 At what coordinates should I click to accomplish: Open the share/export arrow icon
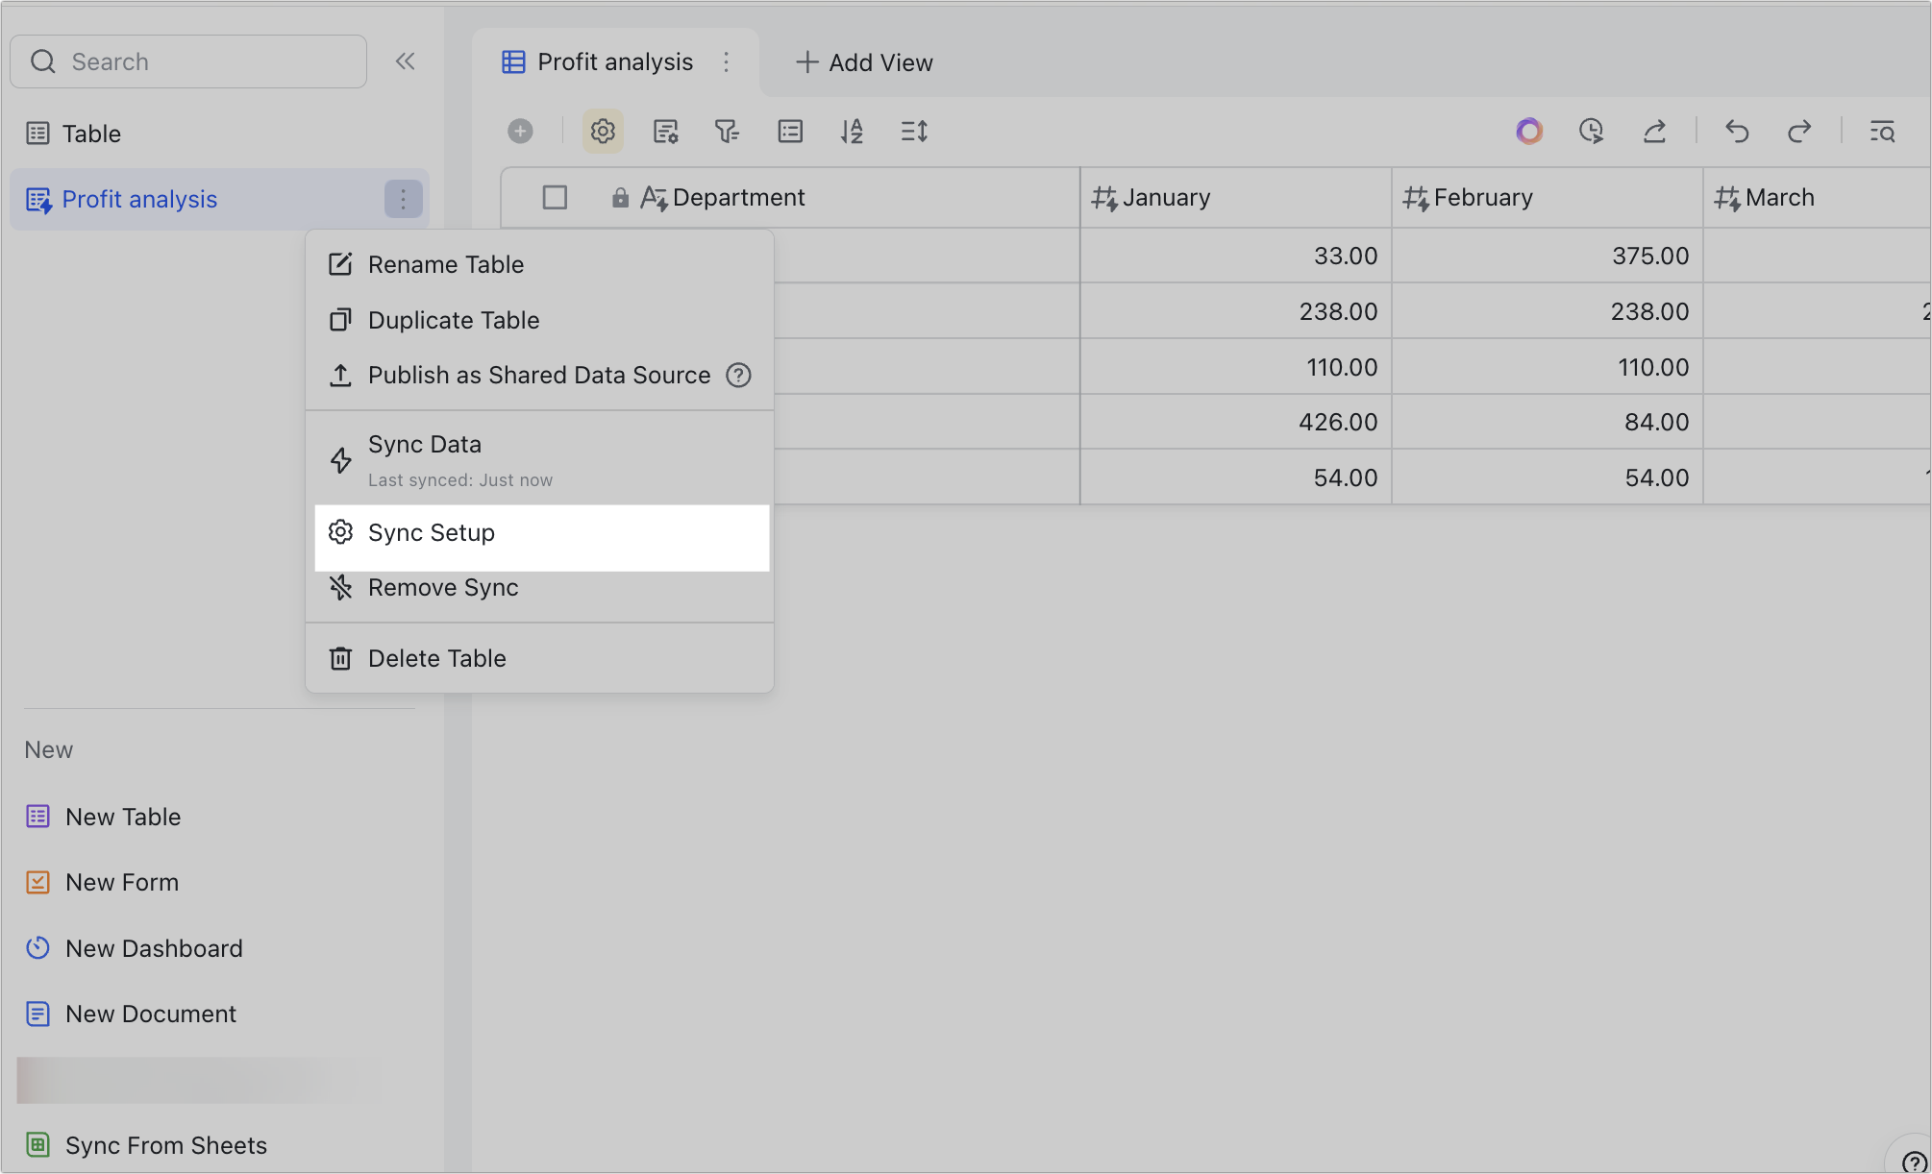point(1654,131)
